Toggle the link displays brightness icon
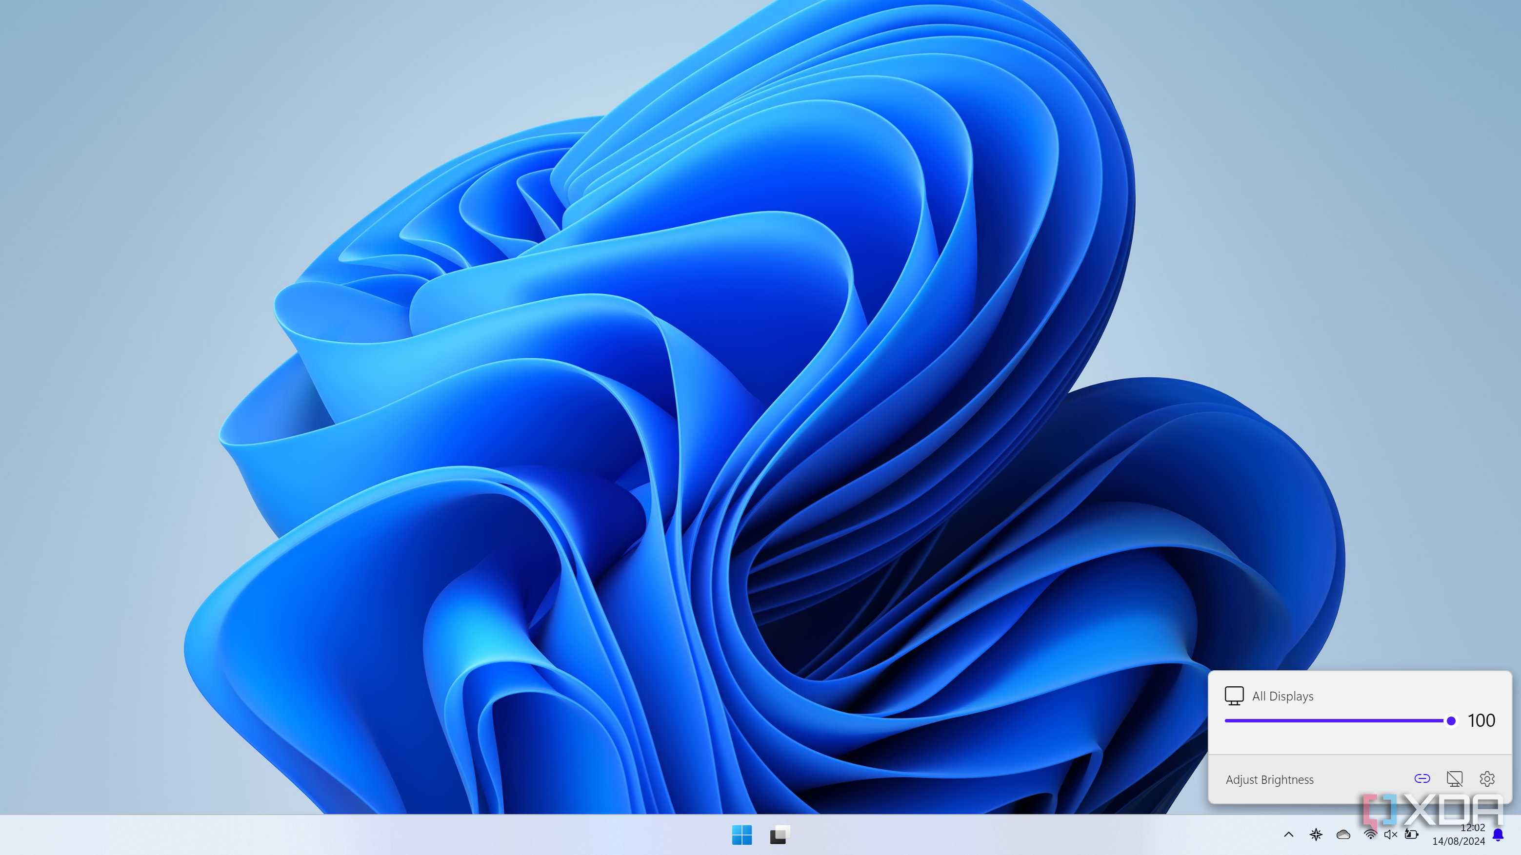The width and height of the screenshot is (1521, 855). click(1422, 779)
